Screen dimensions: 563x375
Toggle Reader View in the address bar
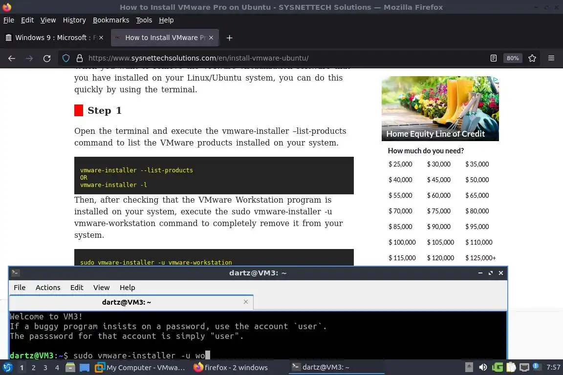[494, 58]
